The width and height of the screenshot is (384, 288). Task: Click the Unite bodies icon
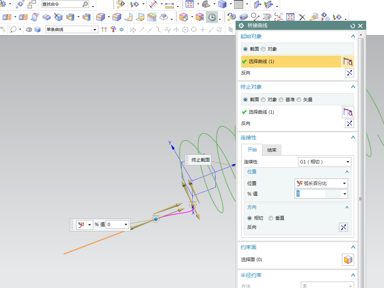(x=7, y=17)
